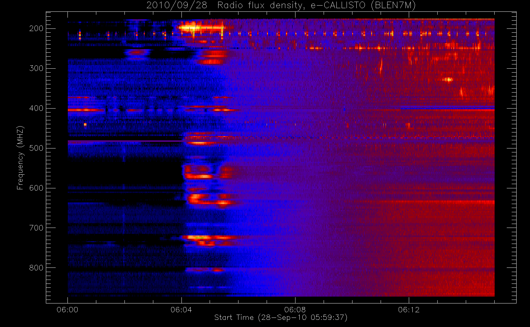Click the 'Start Time (28-Sep-10 05:59:37)' label

(281, 318)
